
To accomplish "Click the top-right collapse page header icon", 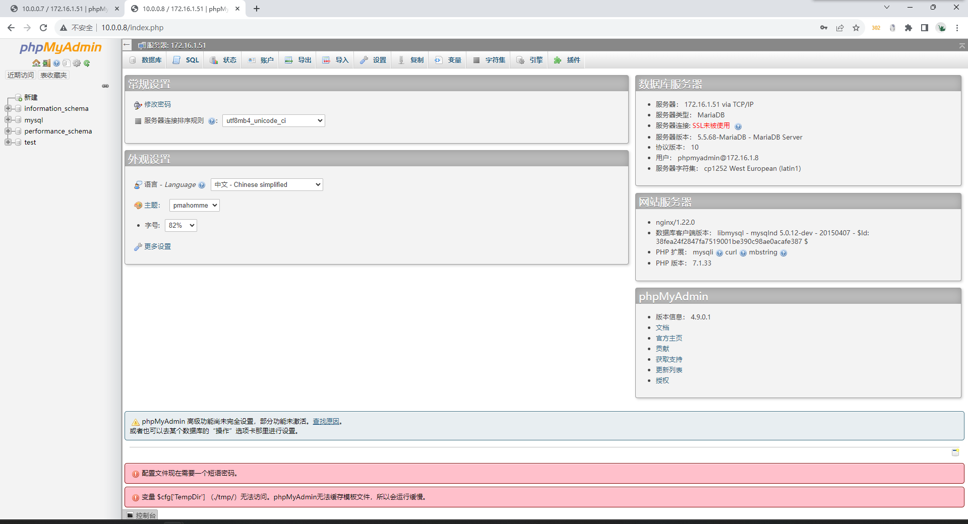I will pyautogui.click(x=962, y=46).
